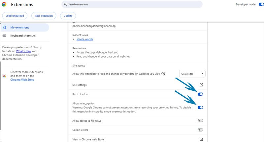The image size is (264, 142).
Task: Click the My extensions puzzle icon
Action: point(4,28)
